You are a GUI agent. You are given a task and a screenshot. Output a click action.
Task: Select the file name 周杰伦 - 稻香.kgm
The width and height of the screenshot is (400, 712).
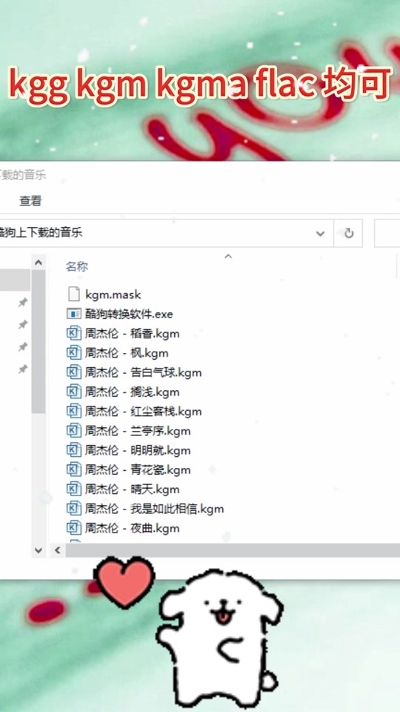pos(132,334)
